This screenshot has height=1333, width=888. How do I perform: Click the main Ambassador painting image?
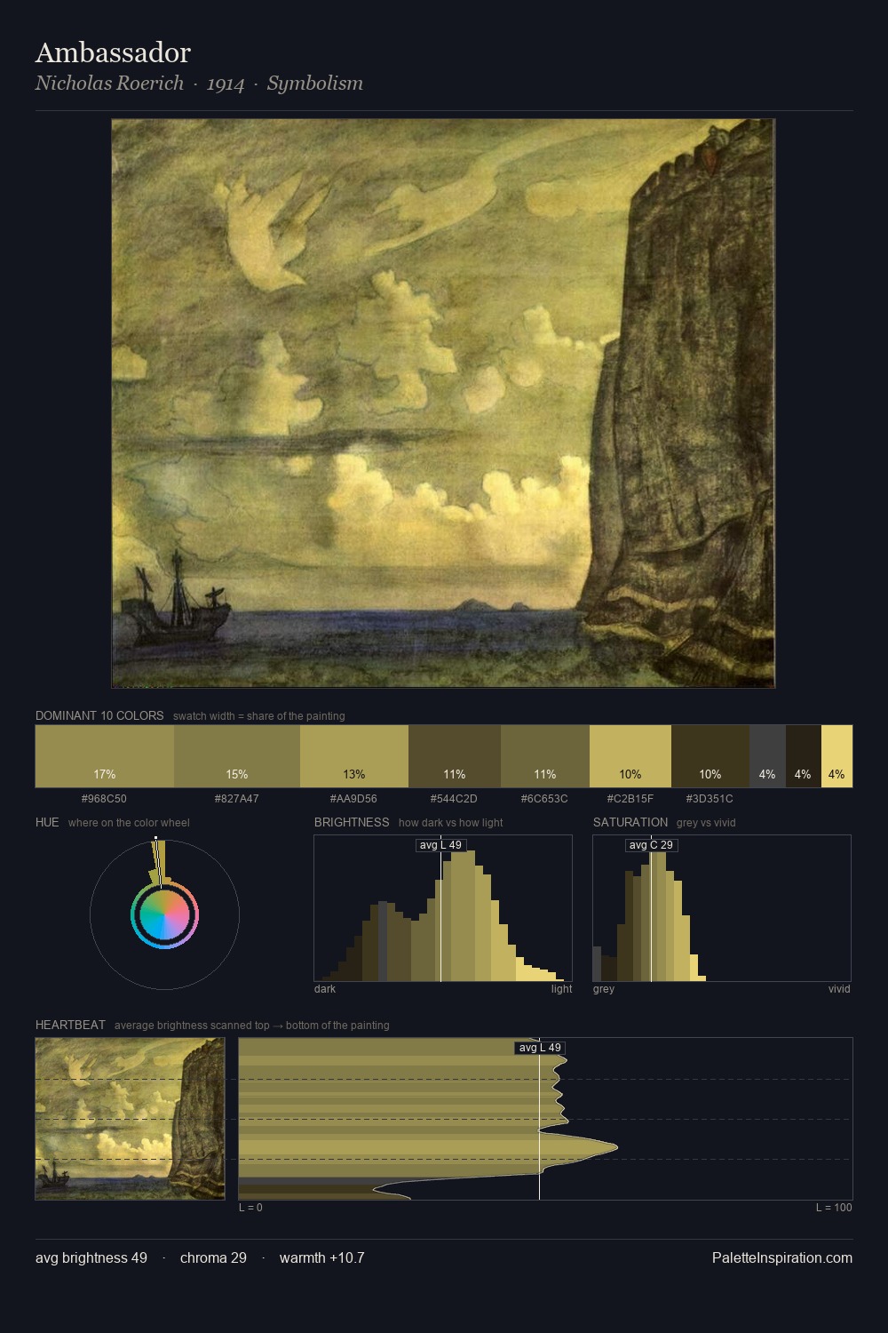443,403
